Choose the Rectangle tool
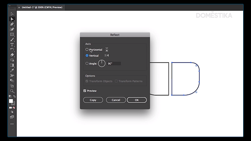 12,34
